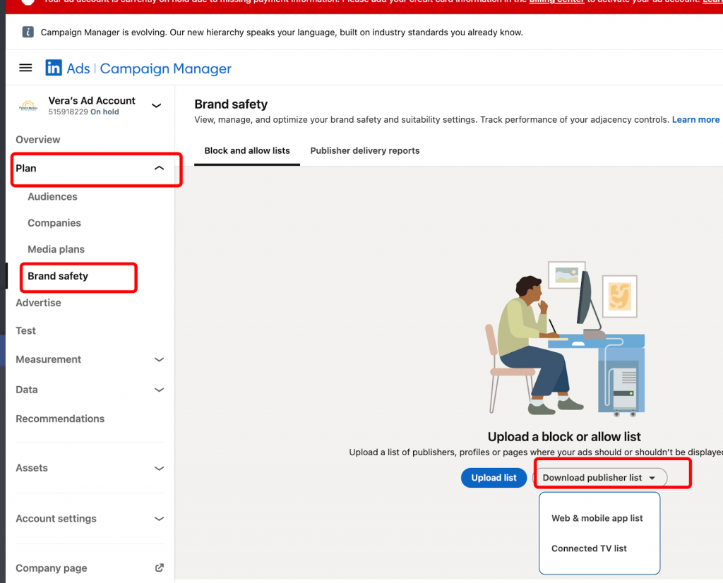The width and height of the screenshot is (723, 583).
Task: Open Media plans in sidebar
Action: 56,249
